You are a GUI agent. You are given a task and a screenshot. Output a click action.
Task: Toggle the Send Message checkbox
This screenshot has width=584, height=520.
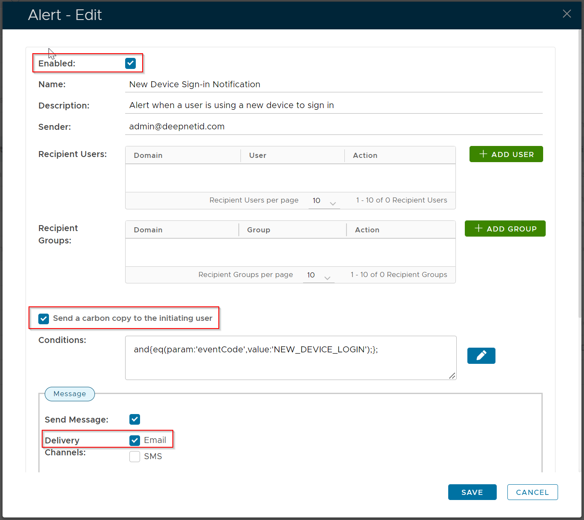135,419
